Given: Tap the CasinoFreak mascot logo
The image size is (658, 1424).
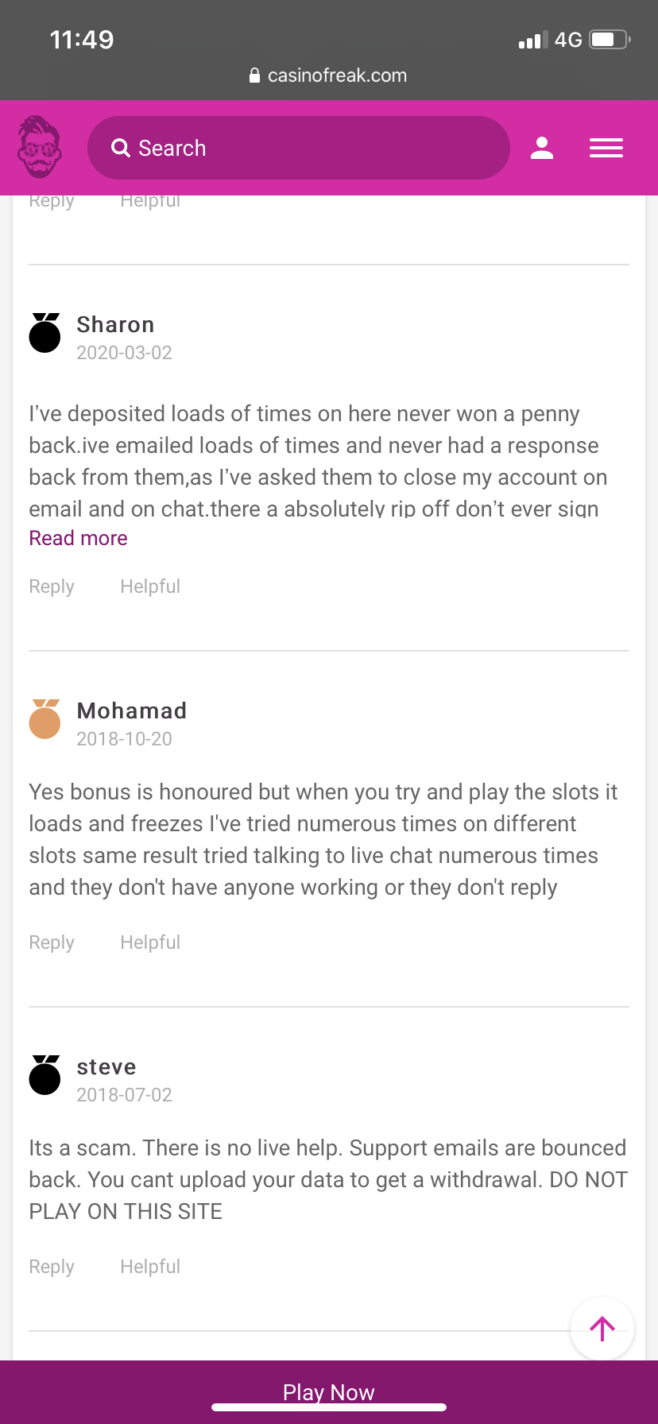Looking at the screenshot, I should pos(40,147).
